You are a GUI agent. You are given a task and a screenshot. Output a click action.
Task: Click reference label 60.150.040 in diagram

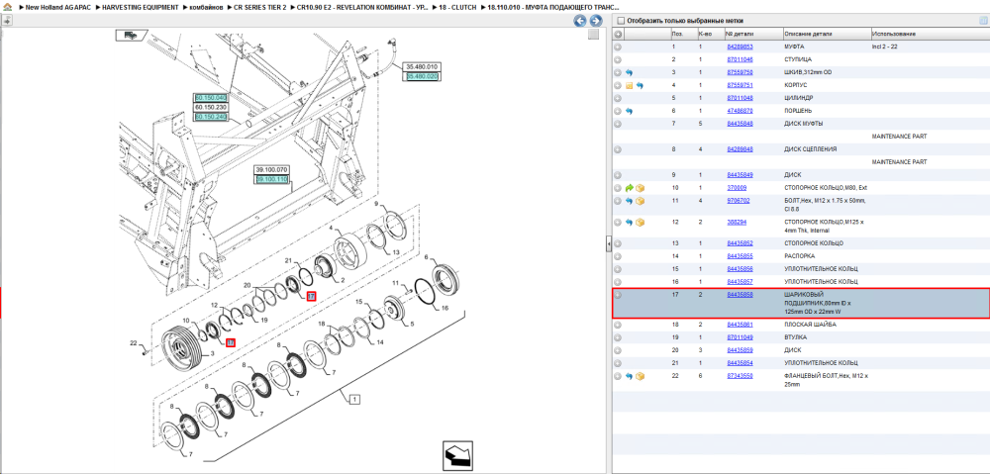210,98
